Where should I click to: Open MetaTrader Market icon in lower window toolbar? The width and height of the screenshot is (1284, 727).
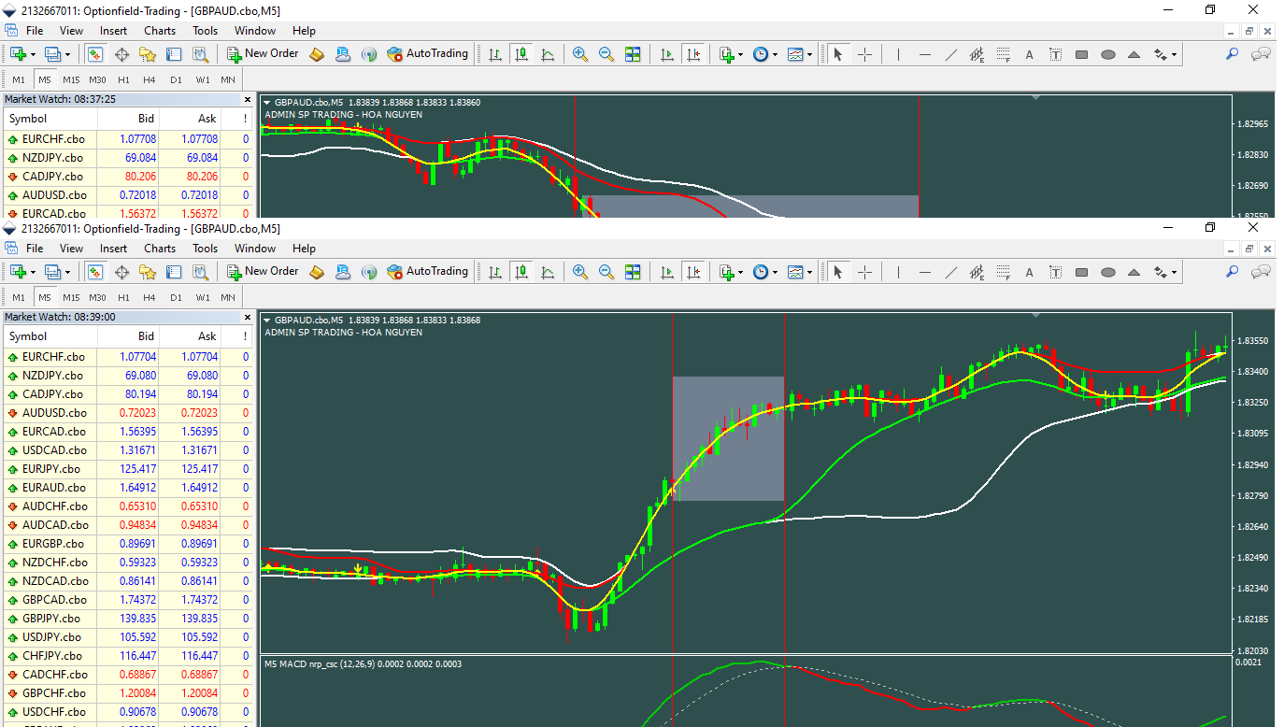point(317,272)
